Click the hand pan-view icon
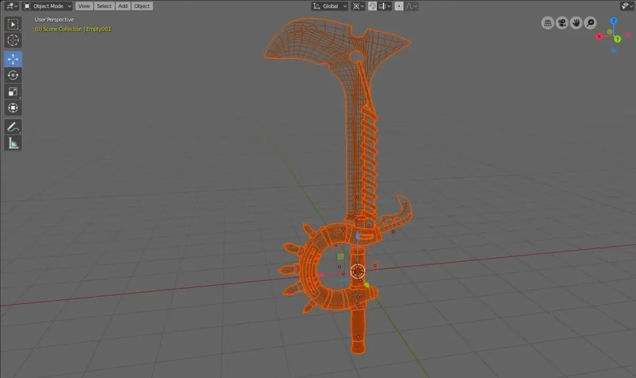The height and width of the screenshot is (378, 636). [576, 23]
